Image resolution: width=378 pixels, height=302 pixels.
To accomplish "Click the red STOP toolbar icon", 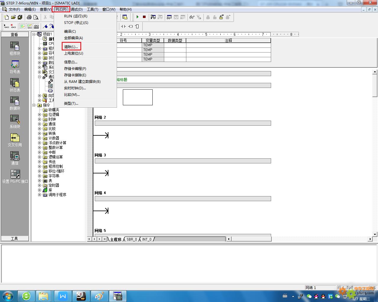I will [144, 17].
